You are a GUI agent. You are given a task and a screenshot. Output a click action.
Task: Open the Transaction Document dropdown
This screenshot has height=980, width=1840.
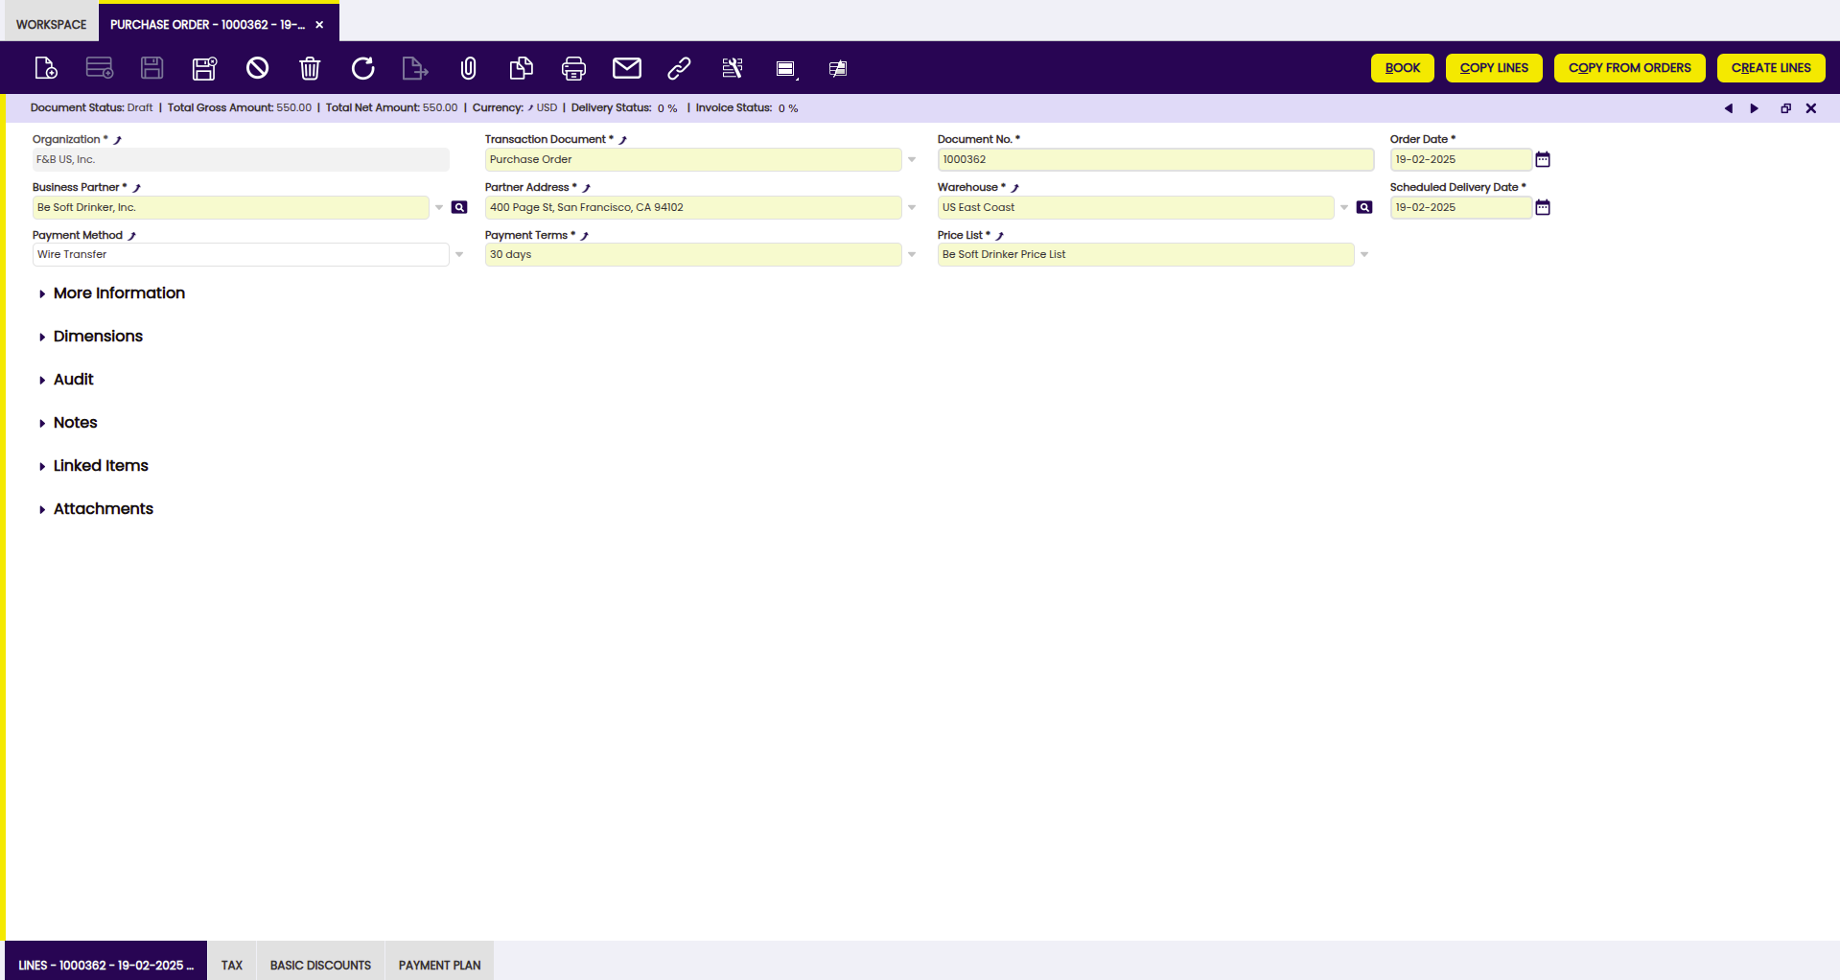click(x=912, y=160)
